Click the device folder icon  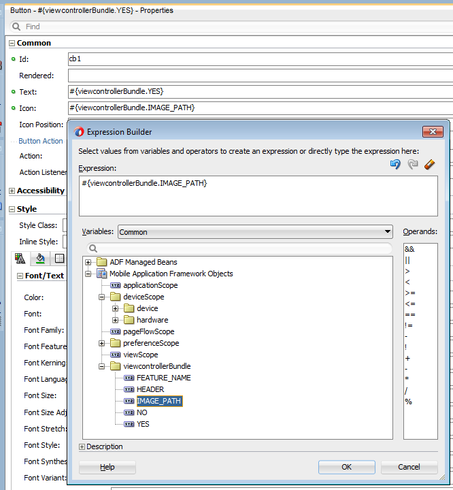point(129,308)
